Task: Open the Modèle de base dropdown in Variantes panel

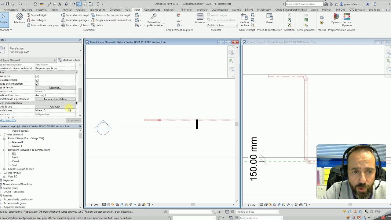Action: click(221, 25)
